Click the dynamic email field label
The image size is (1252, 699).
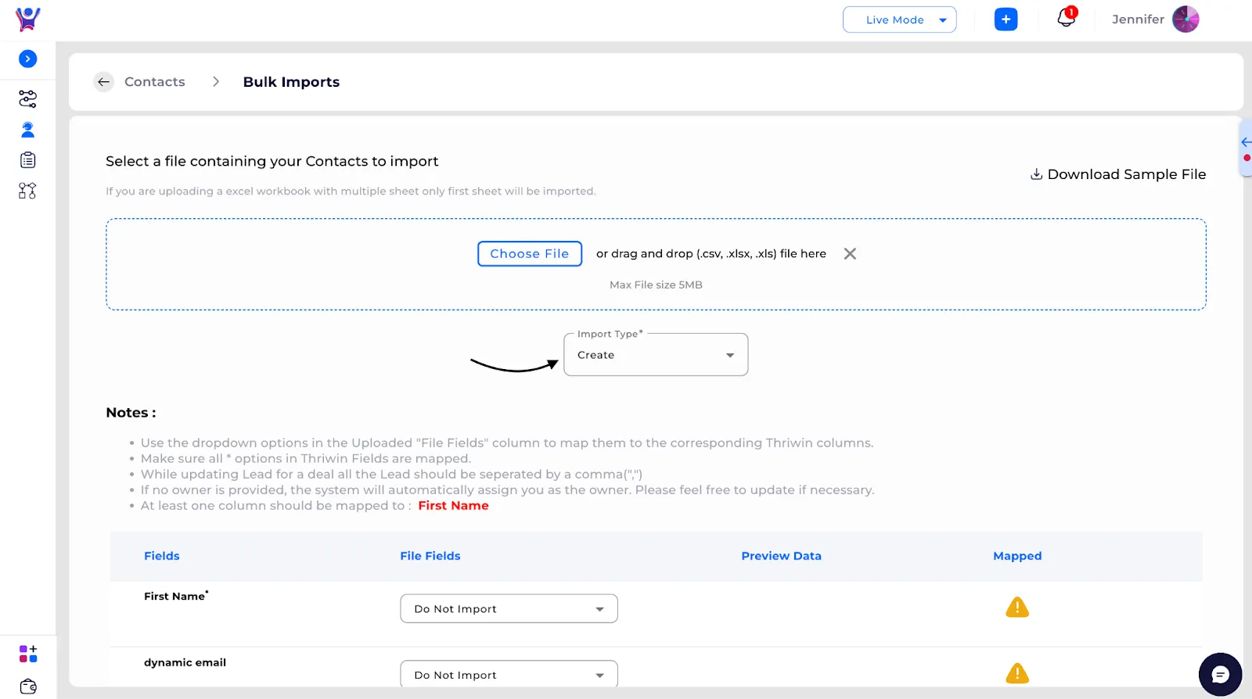click(x=185, y=662)
